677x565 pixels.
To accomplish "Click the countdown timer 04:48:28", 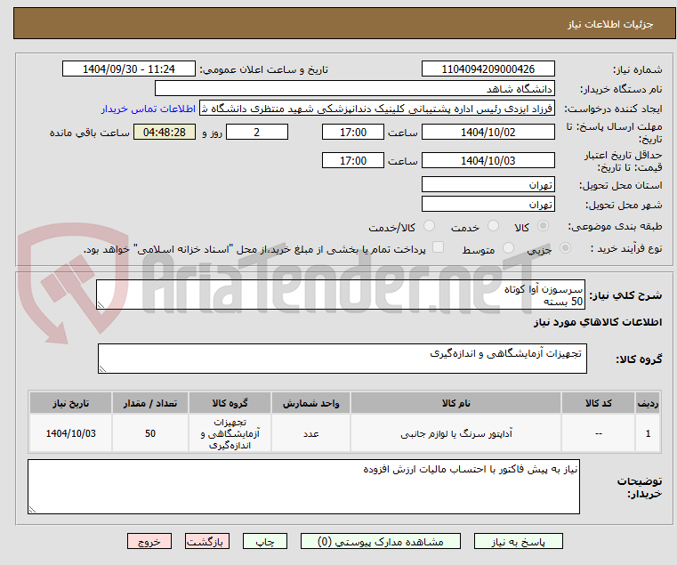I will coord(164,133).
